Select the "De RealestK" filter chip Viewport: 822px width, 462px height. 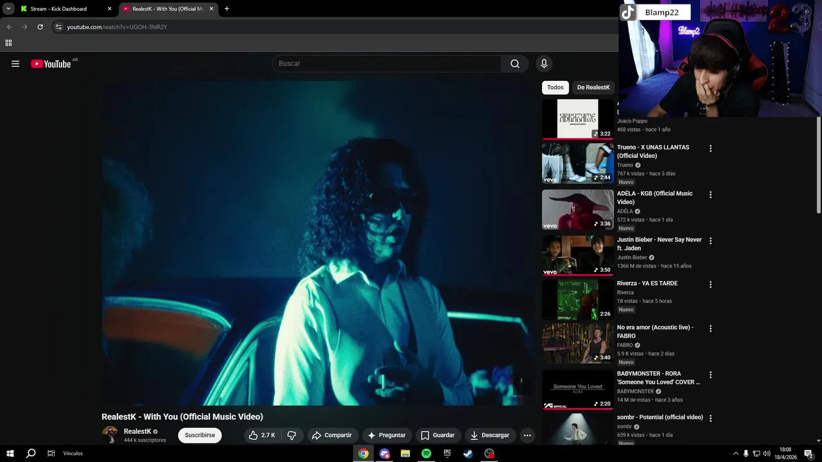click(x=593, y=87)
